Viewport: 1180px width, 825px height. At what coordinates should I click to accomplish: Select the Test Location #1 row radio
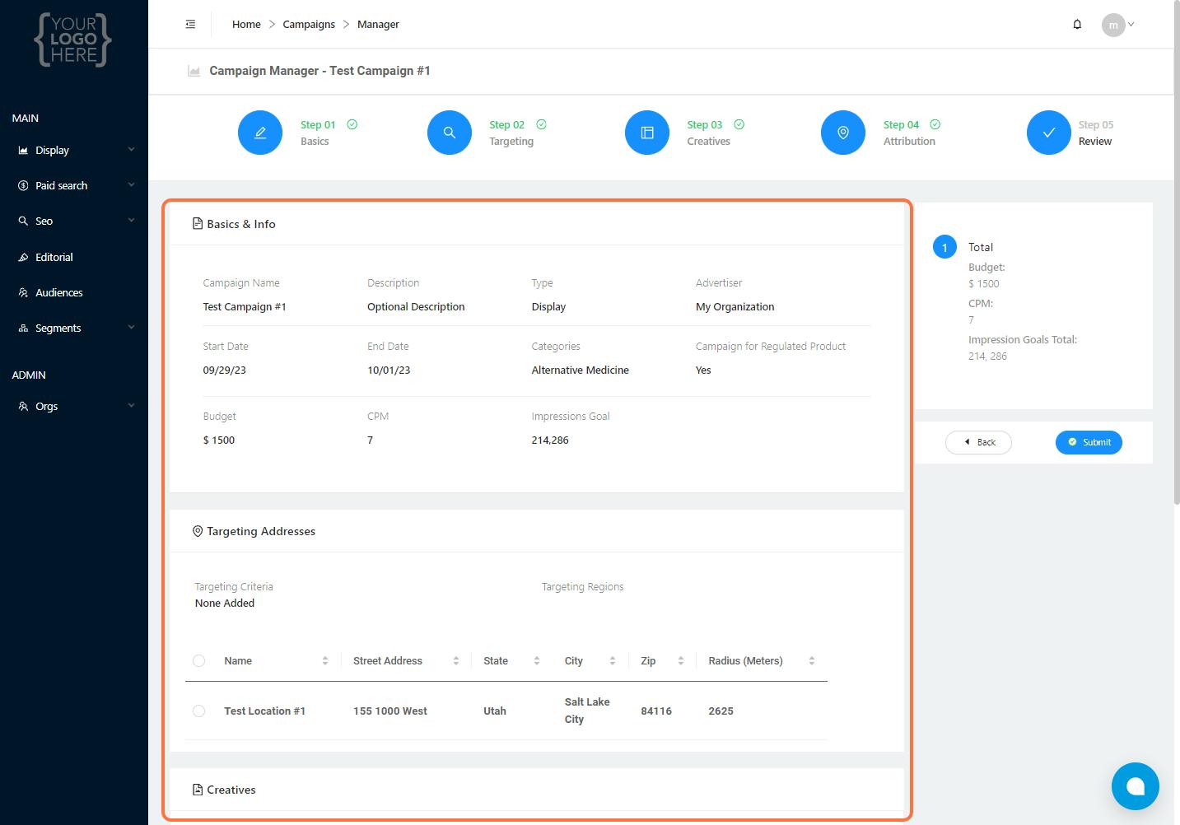pyautogui.click(x=198, y=711)
